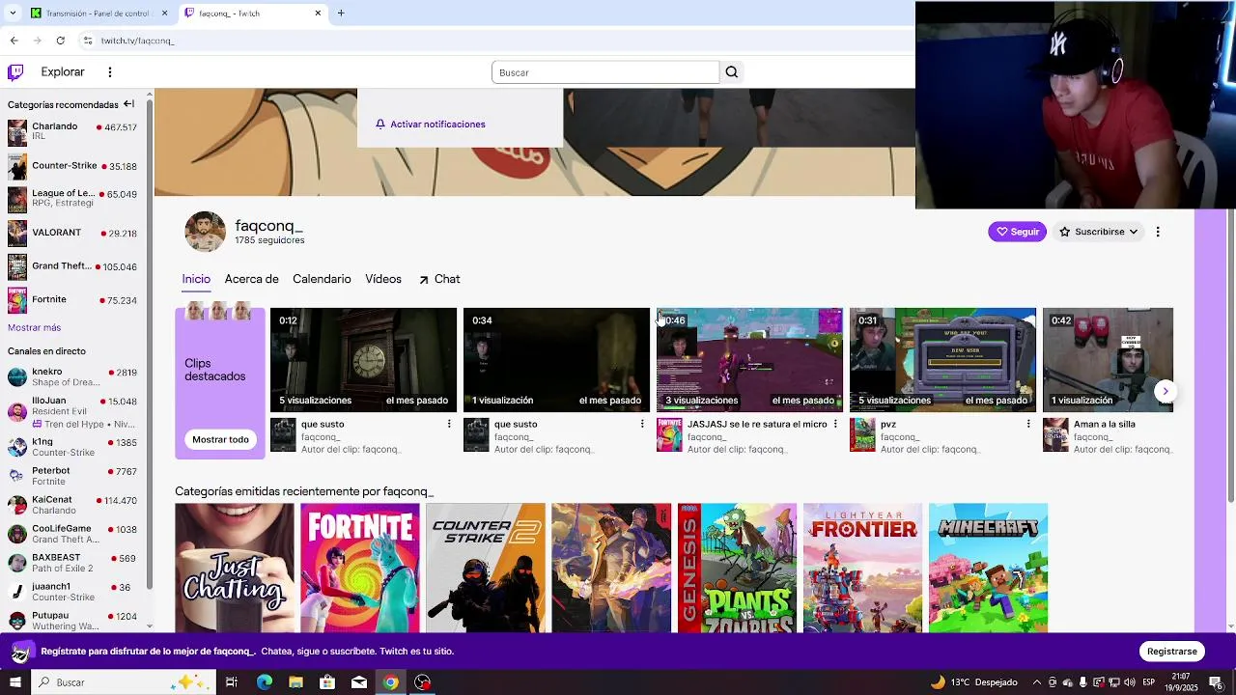This screenshot has height=695, width=1236.
Task: Open a new browser tab
Action: tap(341, 14)
